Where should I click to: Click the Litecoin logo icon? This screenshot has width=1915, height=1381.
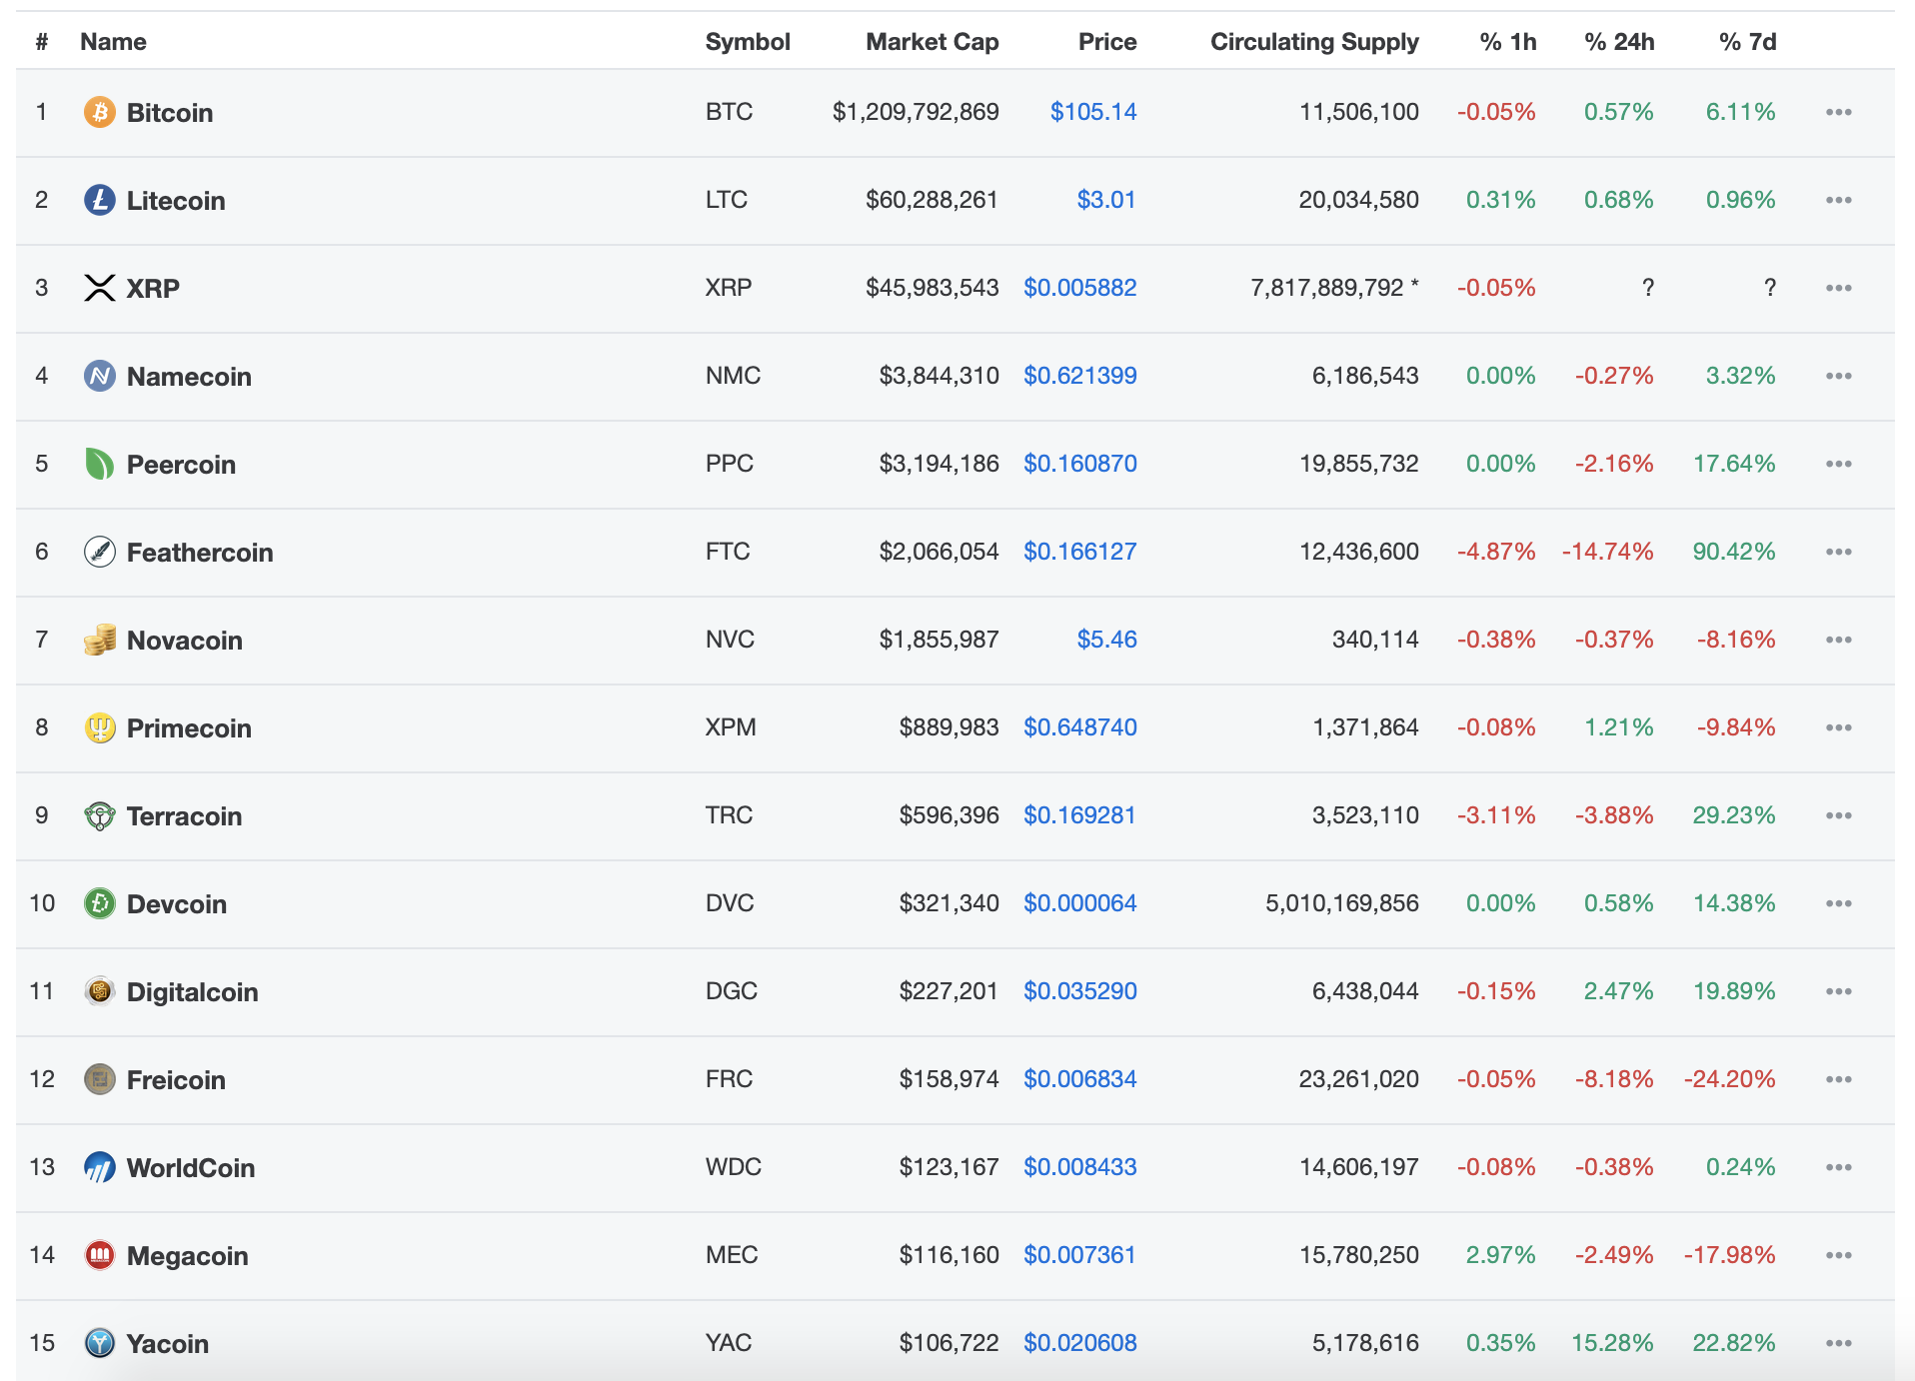tap(99, 200)
